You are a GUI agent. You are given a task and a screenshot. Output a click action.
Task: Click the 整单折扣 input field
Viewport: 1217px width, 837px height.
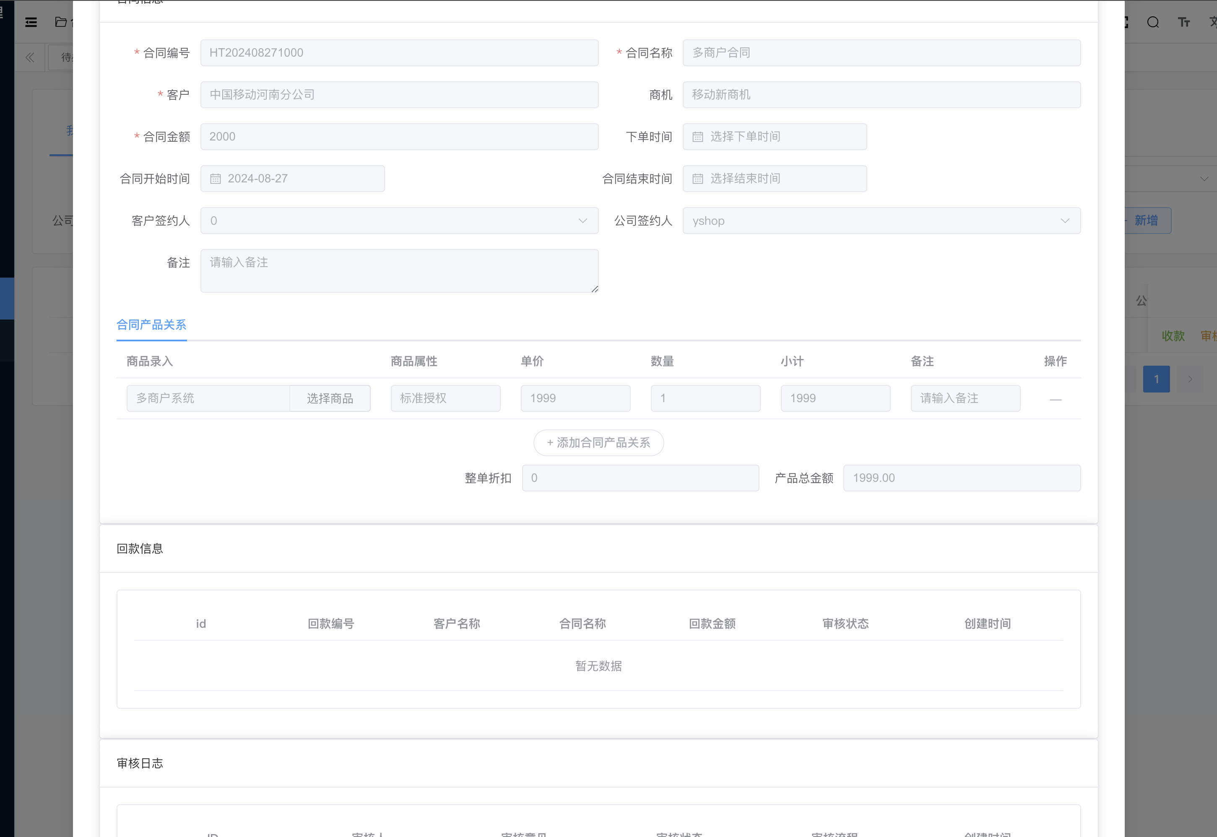[x=640, y=478]
